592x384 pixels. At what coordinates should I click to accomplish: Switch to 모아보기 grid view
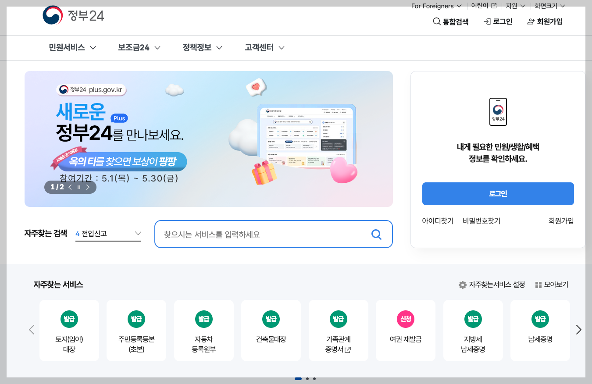[x=551, y=284]
